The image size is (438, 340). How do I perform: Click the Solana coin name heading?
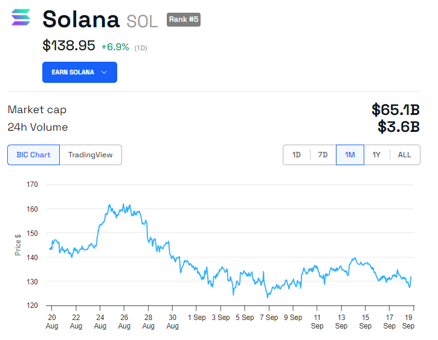[81, 19]
